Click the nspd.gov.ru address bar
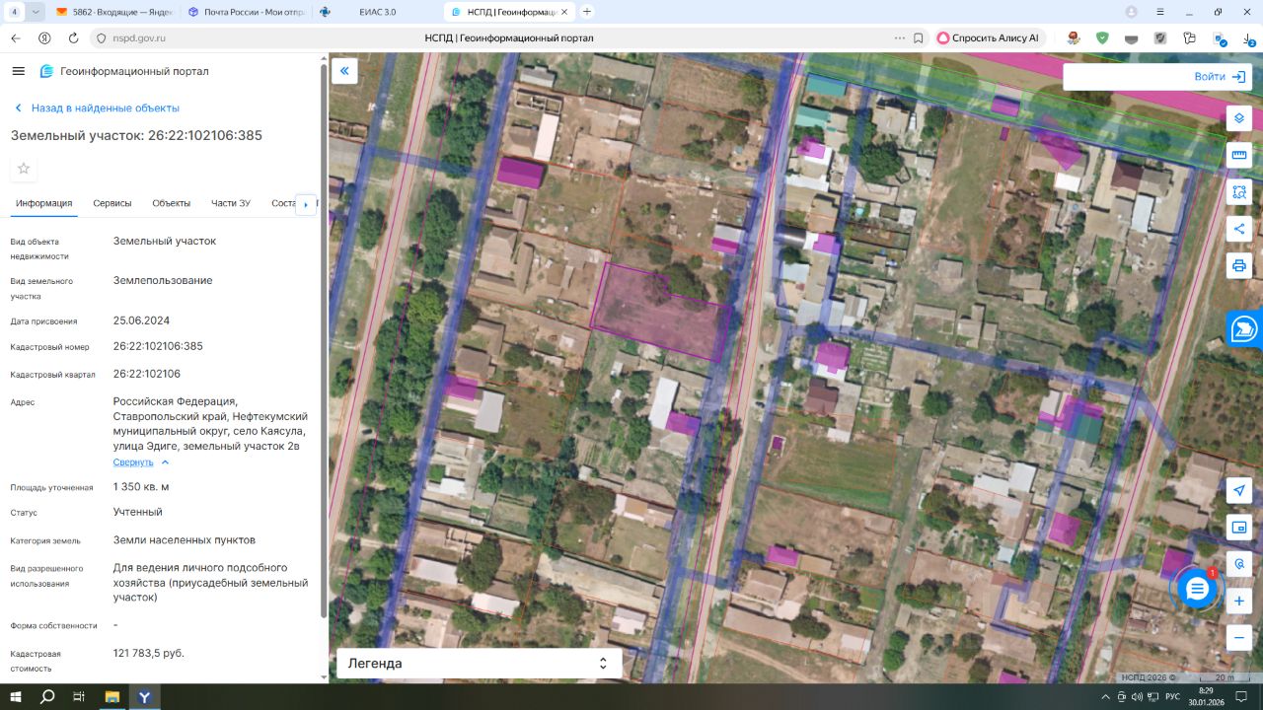Screen dimensions: 1263x710 point(139,37)
